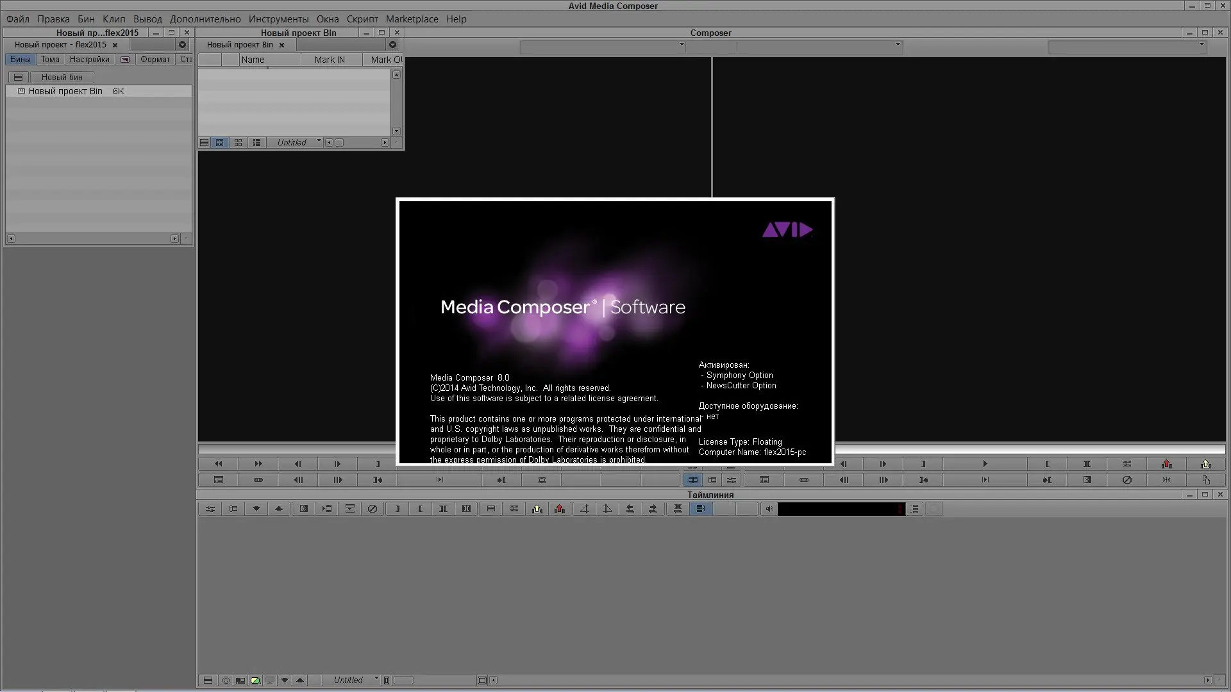Click Fast Forward under the source monitor
The width and height of the screenshot is (1231, 692).
(258, 464)
